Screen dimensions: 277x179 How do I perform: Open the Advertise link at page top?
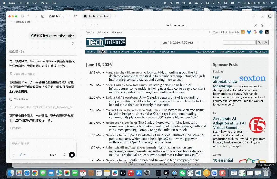(x=103, y=33)
